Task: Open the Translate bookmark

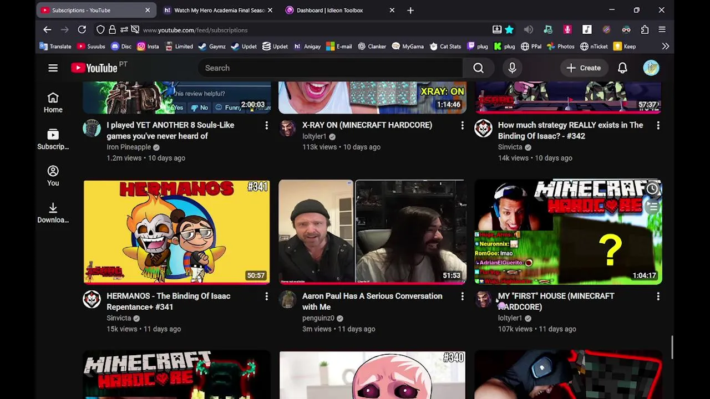Action: [55, 47]
